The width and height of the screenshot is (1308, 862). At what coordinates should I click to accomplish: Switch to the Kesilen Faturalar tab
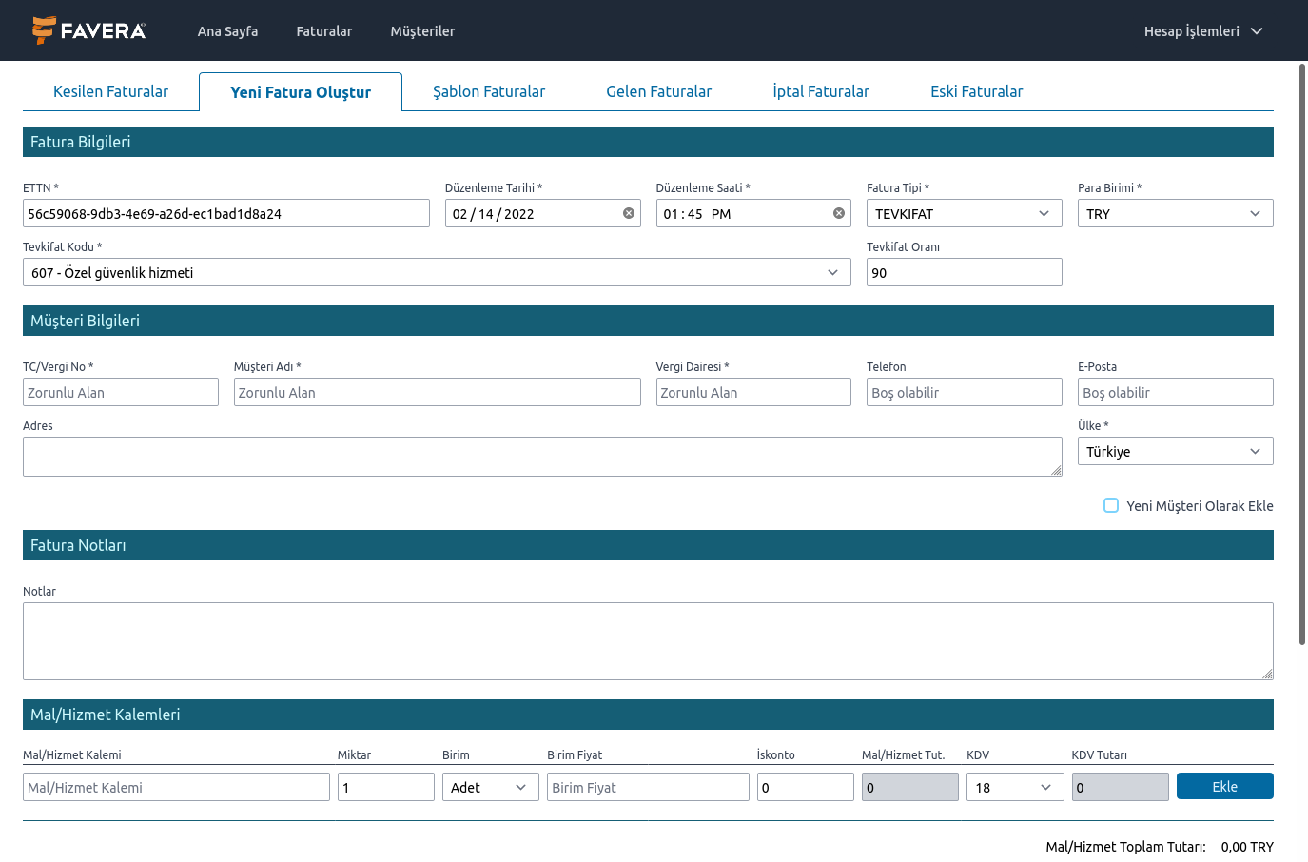coord(110,91)
